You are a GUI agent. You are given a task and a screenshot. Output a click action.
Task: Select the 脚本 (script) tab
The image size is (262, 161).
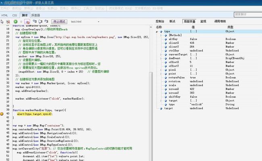[x=25, y=15]
